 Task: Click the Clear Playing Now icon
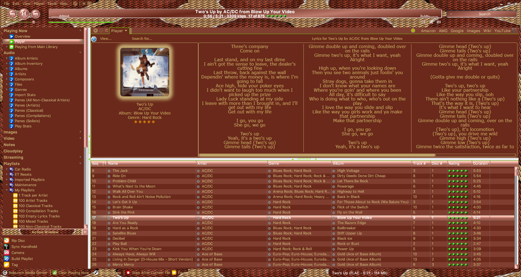tap(55, 273)
